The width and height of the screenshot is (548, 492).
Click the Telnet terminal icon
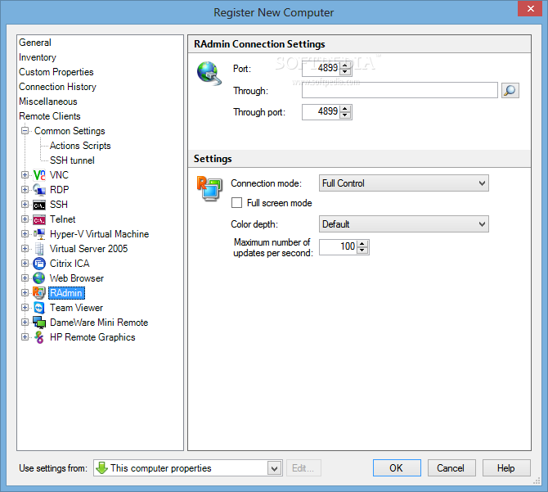39,219
